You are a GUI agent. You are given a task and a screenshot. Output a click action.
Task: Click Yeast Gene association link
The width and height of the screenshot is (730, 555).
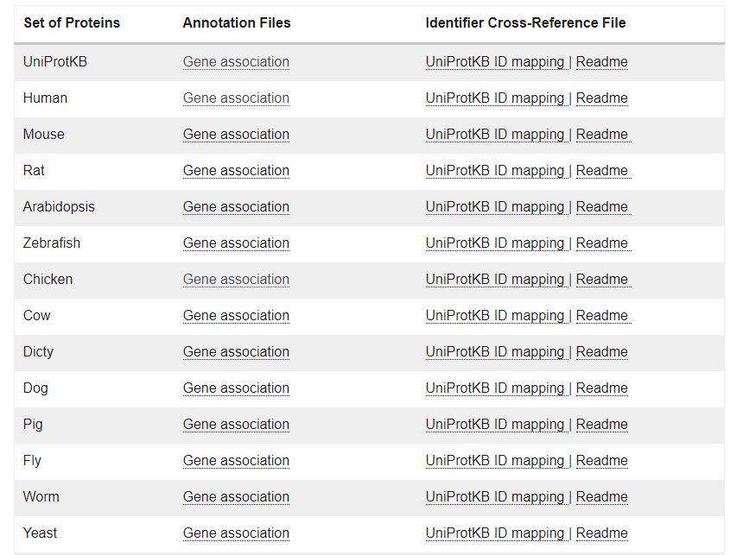236,533
